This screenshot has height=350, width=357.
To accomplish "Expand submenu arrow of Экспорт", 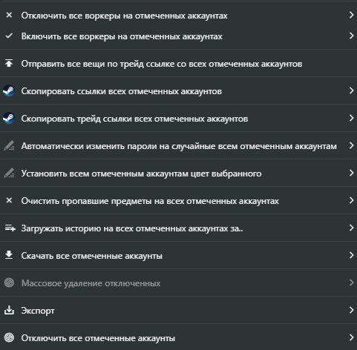I will point(351,310).
